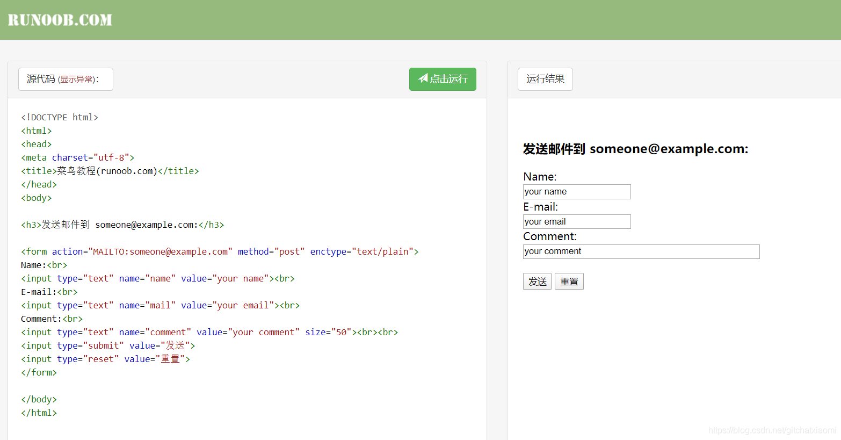Viewport: 841px width, 440px height.
Task: Click the h3 发送邮件到 code line
Action: 122,225
